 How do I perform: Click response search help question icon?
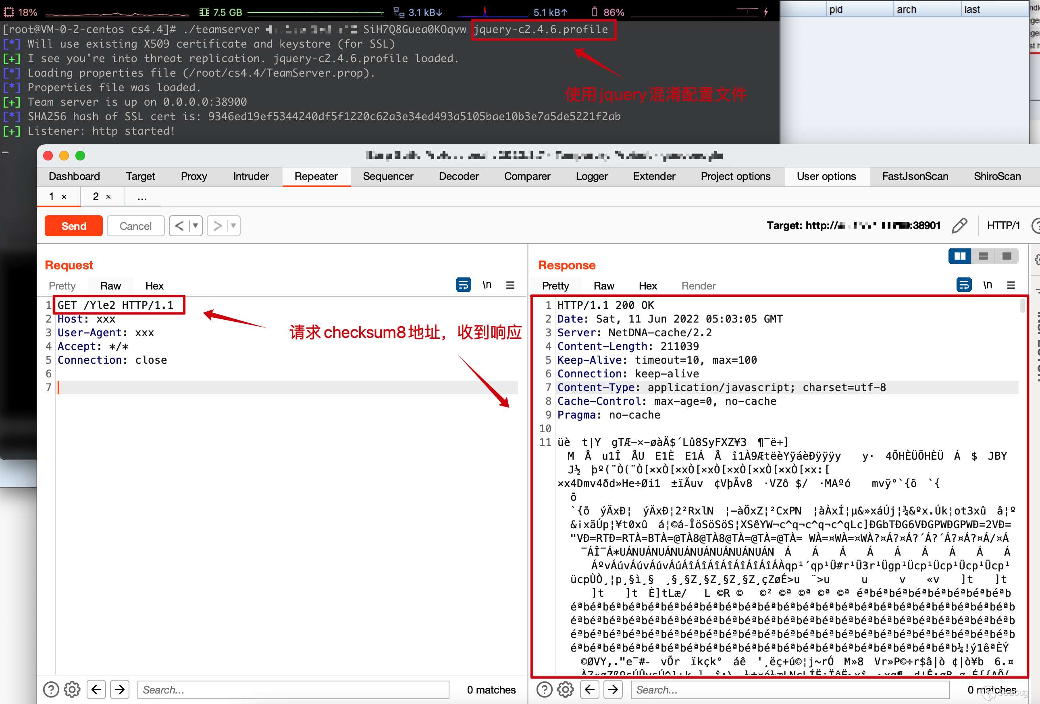point(544,689)
